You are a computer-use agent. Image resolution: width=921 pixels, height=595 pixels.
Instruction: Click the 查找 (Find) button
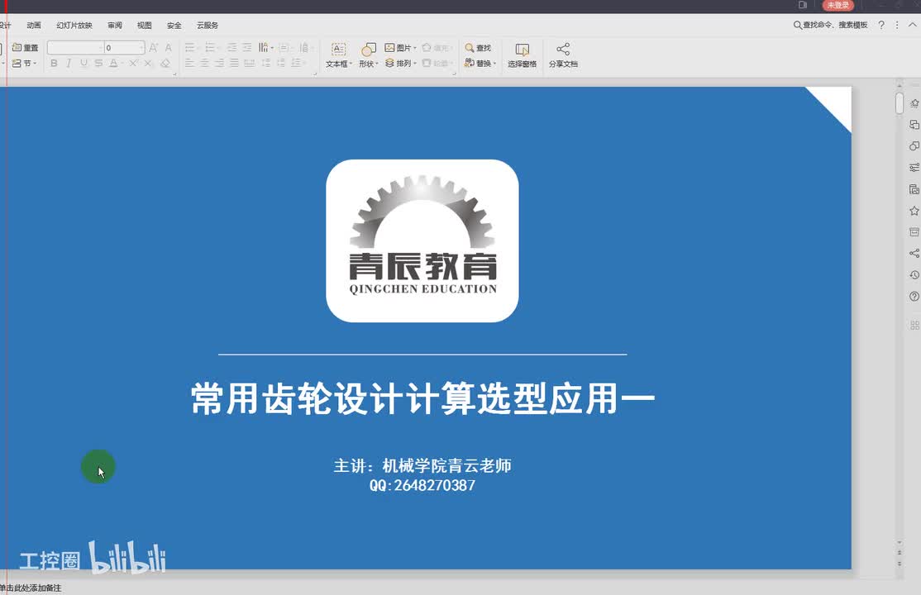click(x=478, y=48)
